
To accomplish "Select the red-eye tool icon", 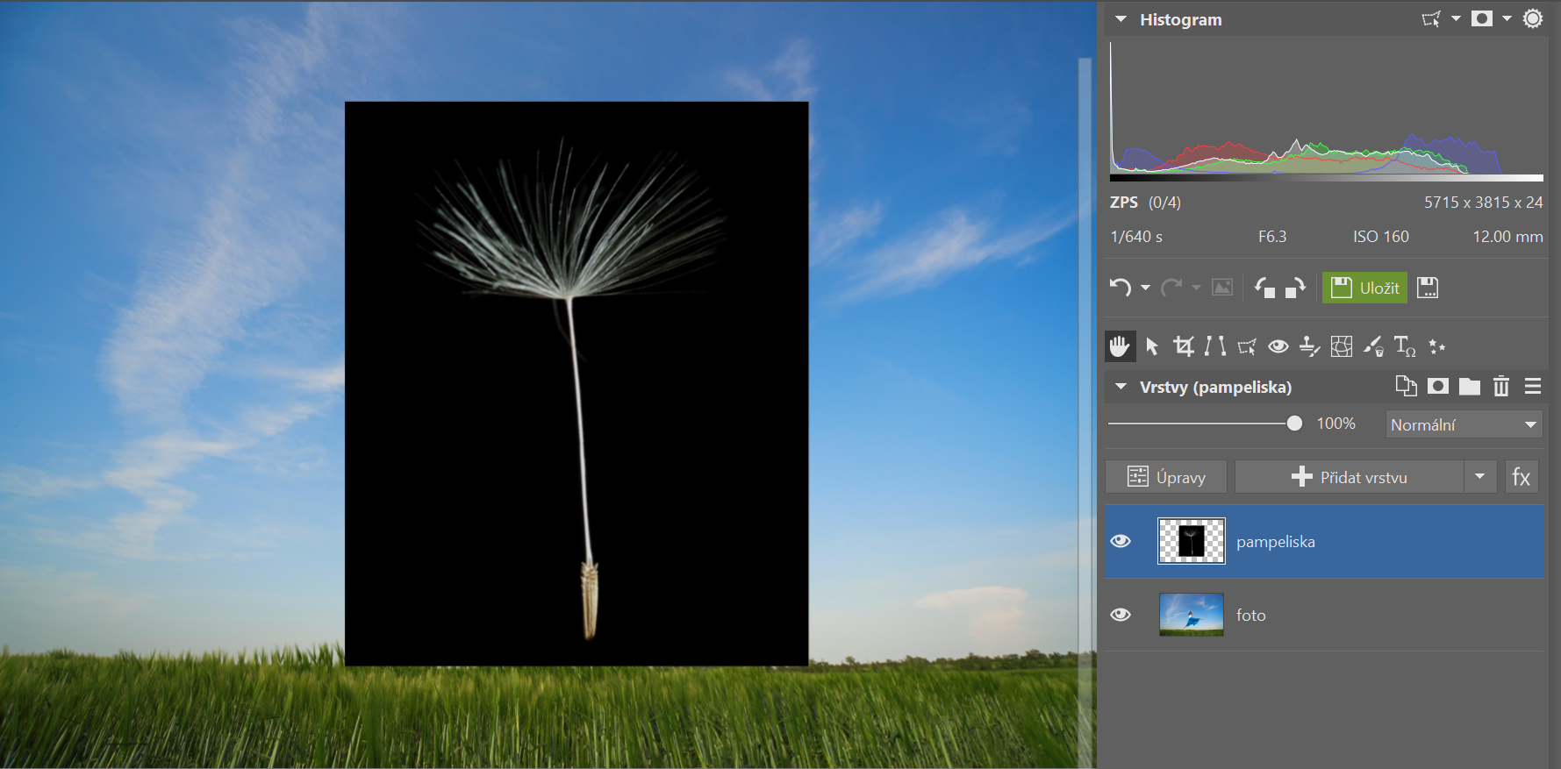I will click(1278, 346).
